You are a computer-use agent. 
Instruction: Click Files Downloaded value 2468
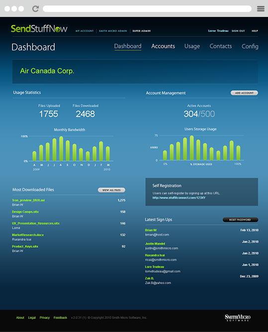click(86, 114)
